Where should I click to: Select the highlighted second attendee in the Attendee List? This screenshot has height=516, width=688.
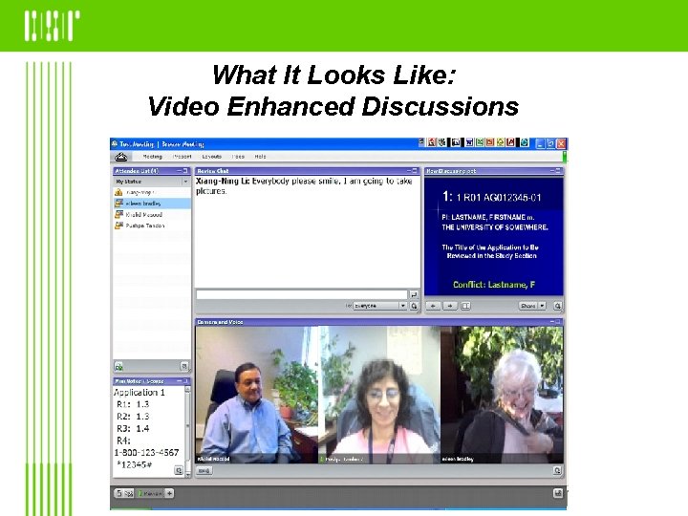(x=152, y=204)
